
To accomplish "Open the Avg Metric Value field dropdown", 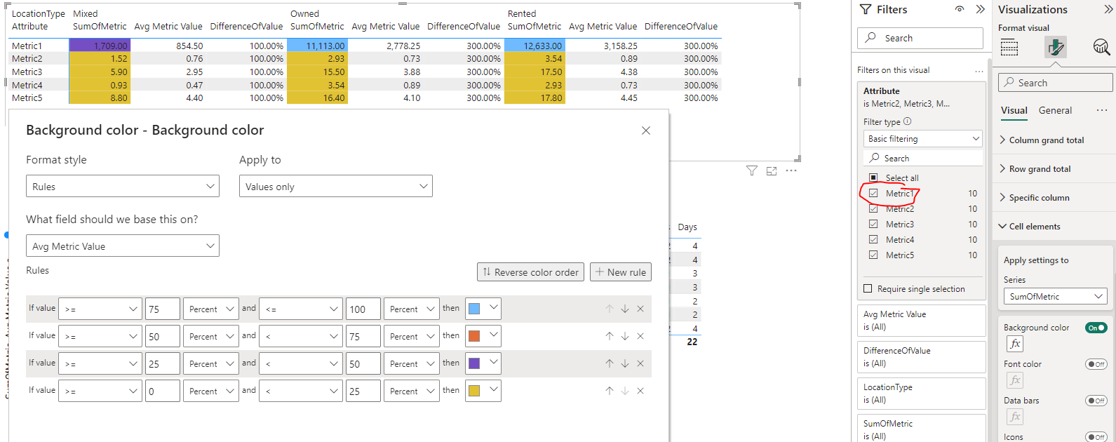I will coord(123,246).
